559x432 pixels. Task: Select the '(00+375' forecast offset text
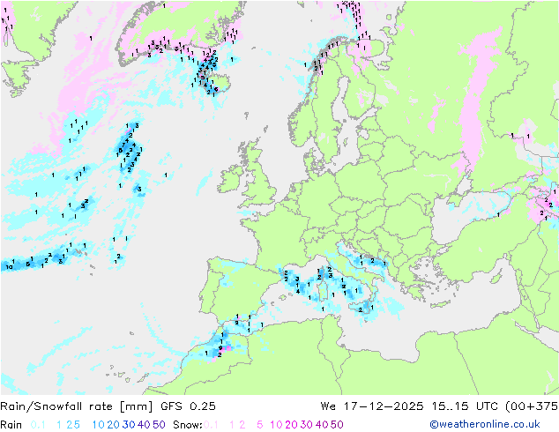click(x=532, y=406)
